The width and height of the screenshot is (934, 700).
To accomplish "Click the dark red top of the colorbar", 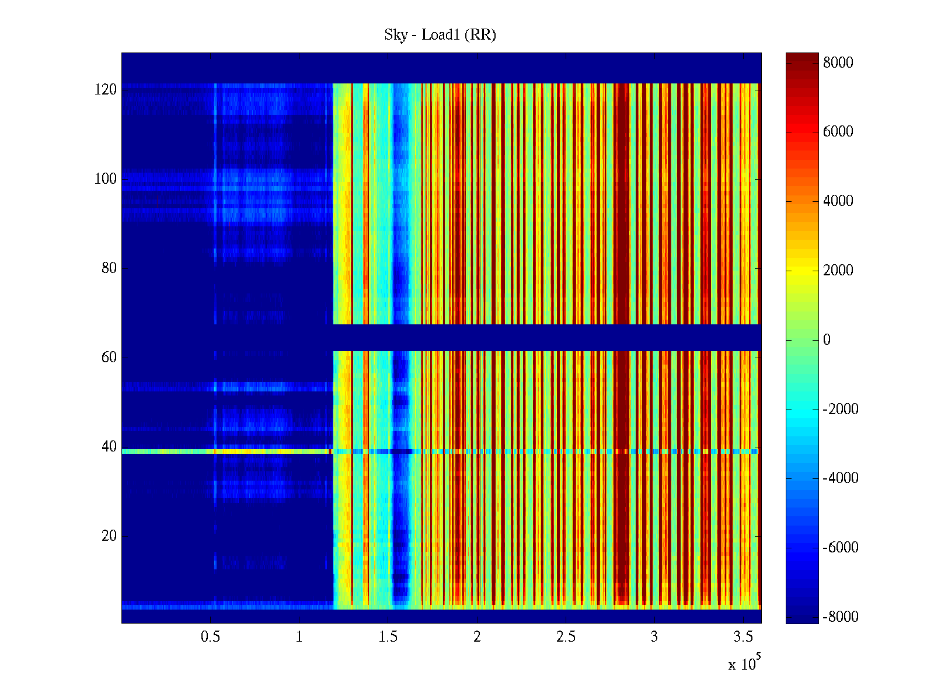I will click(x=801, y=60).
